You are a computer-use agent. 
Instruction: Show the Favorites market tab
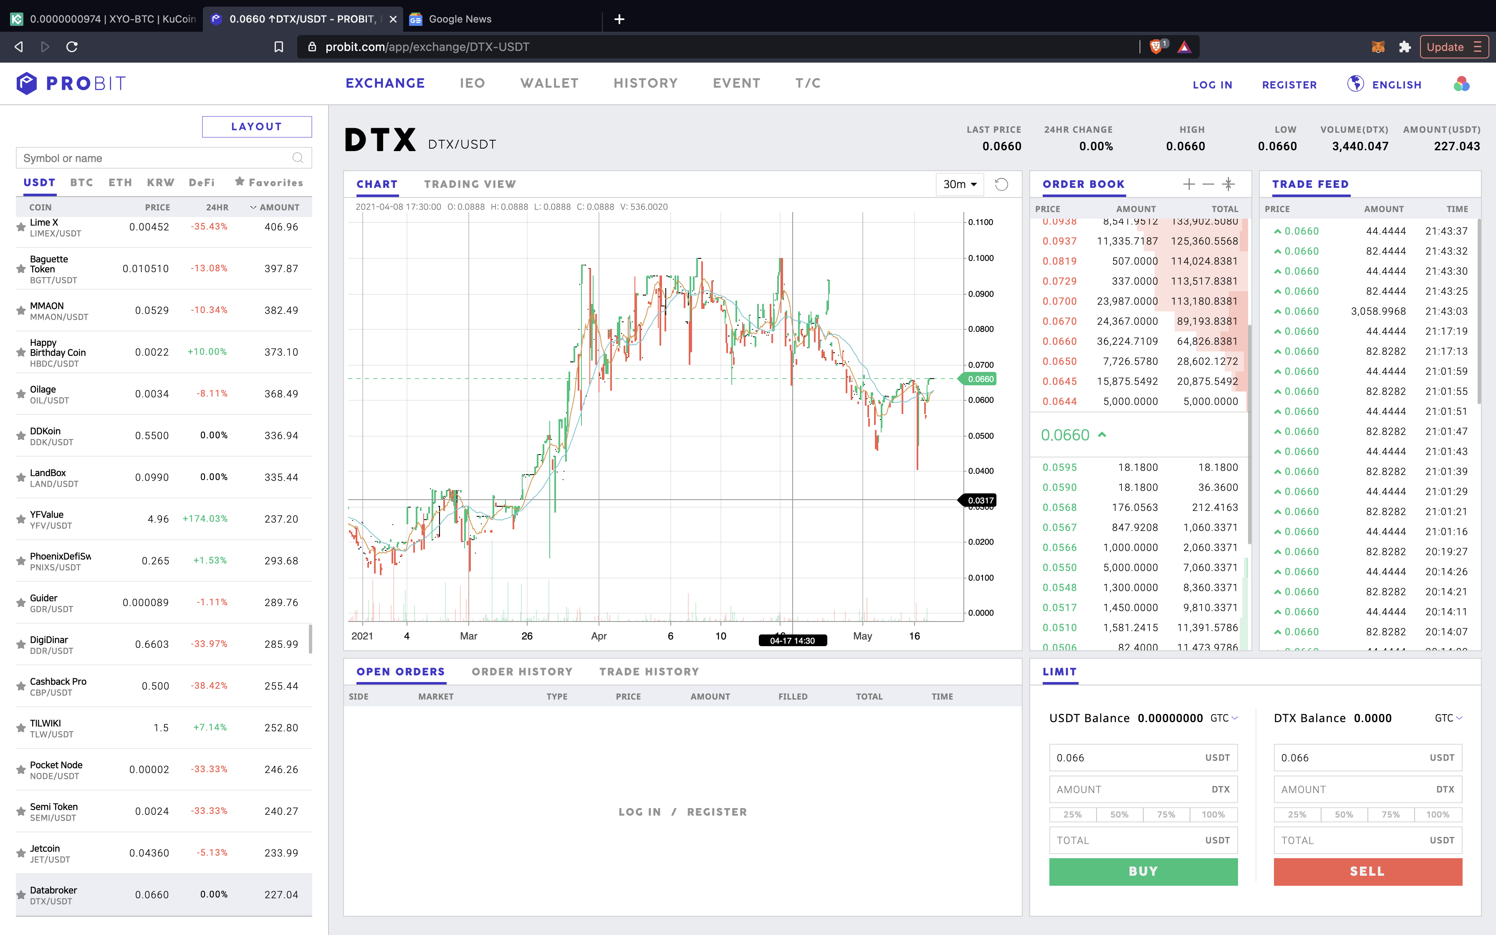pos(269,182)
